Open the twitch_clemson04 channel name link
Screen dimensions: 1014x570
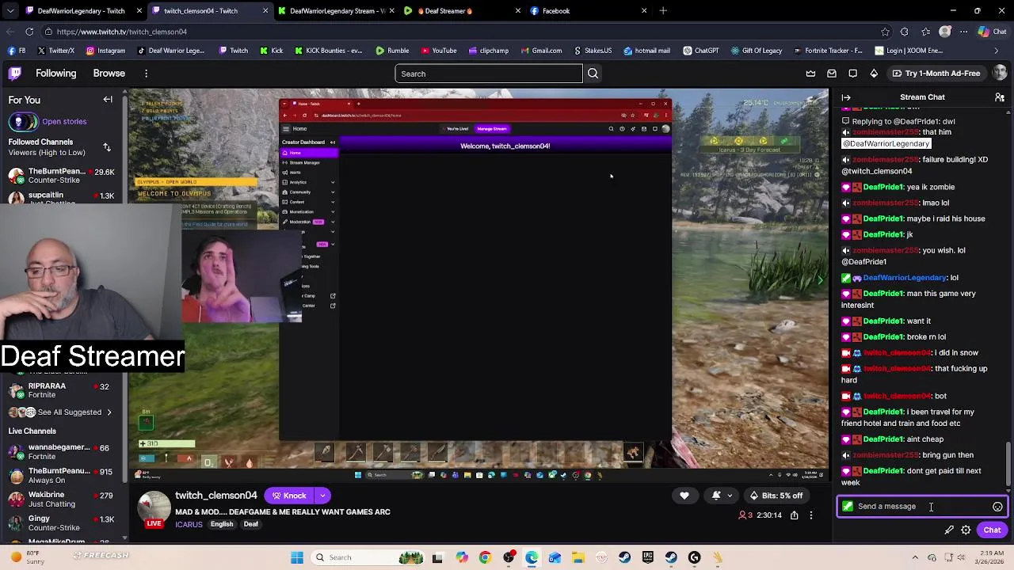(216, 496)
